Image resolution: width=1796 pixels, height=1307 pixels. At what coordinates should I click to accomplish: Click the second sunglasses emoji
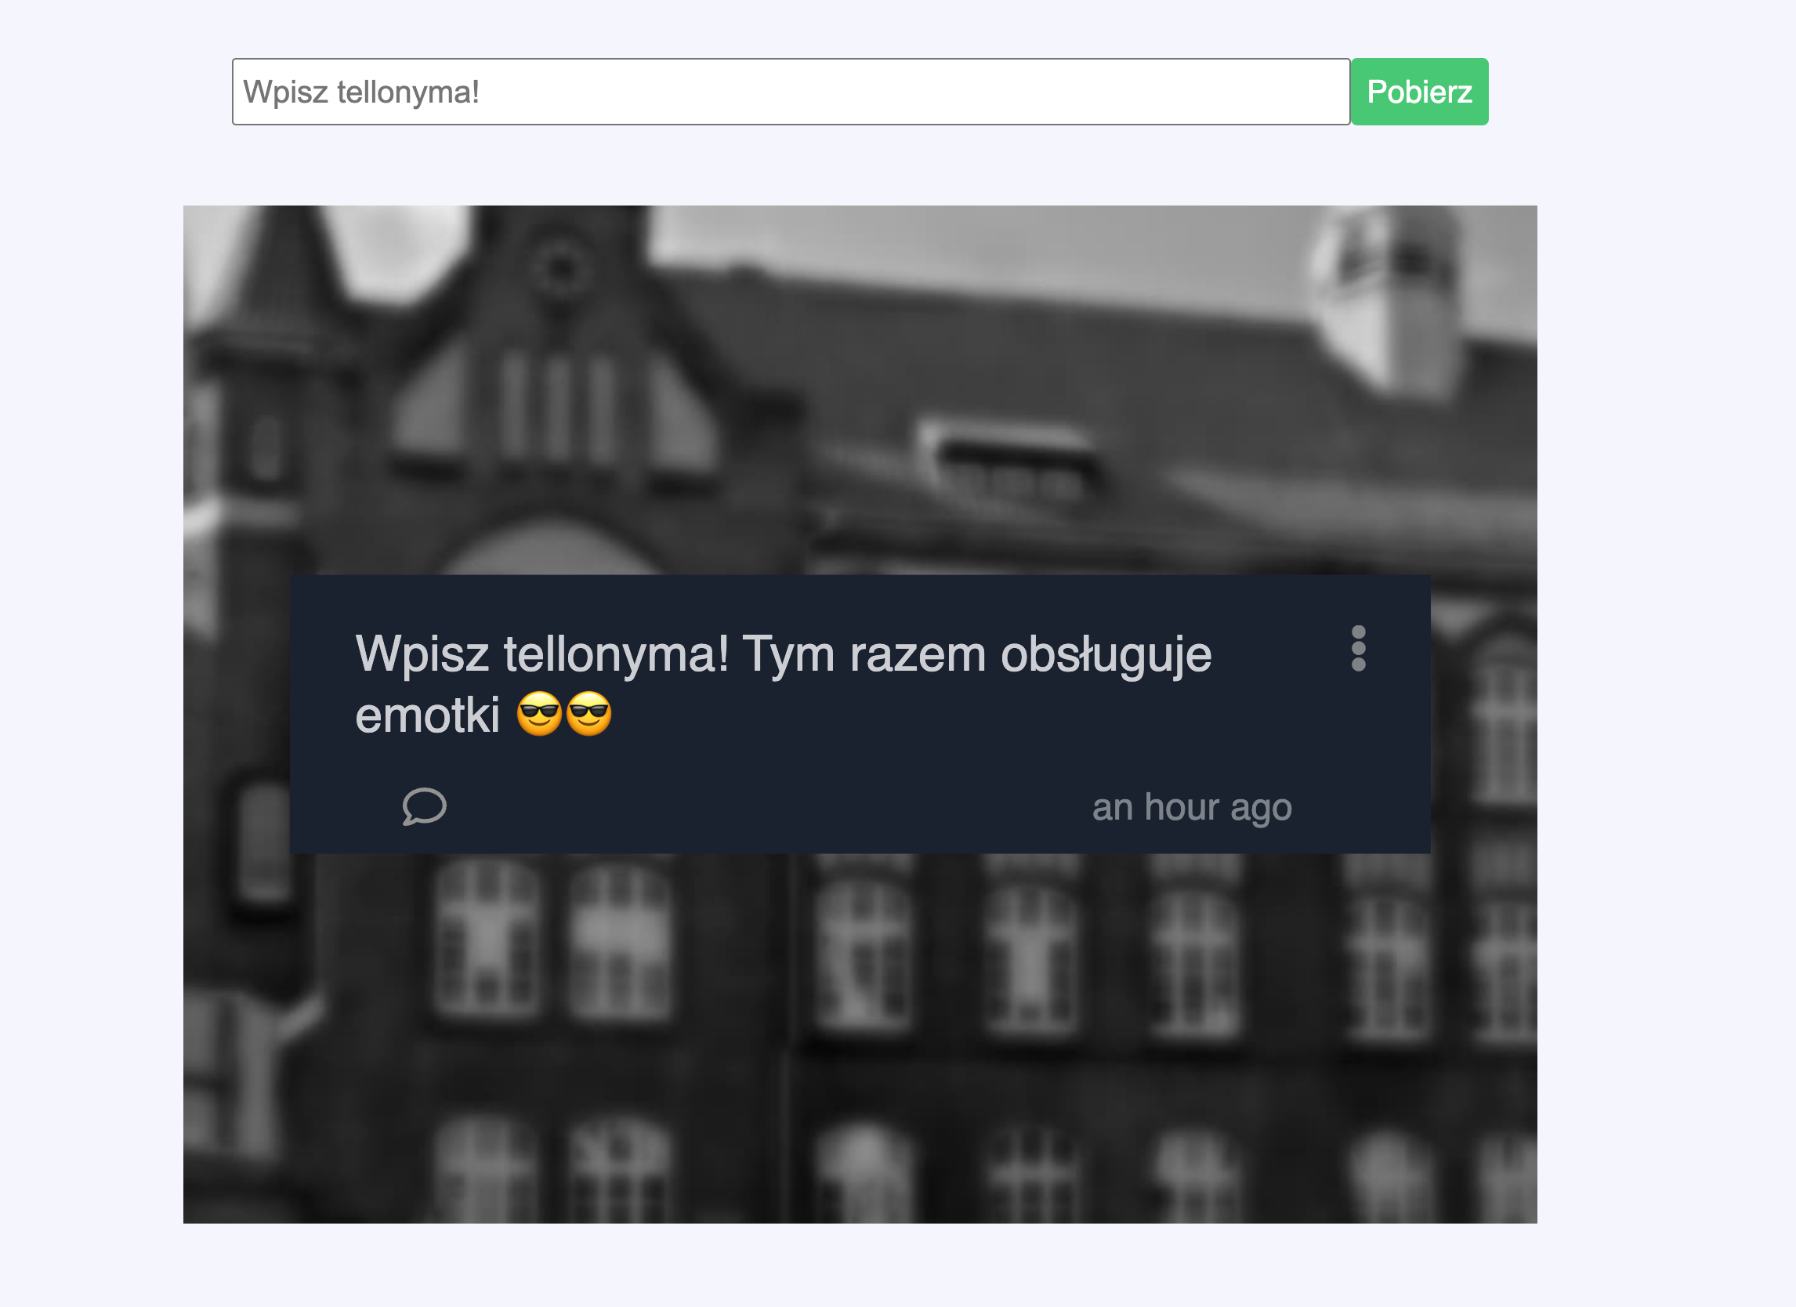tap(589, 713)
